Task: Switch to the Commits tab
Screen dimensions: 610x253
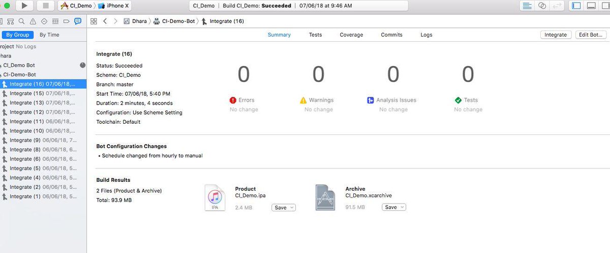Action: click(391, 35)
